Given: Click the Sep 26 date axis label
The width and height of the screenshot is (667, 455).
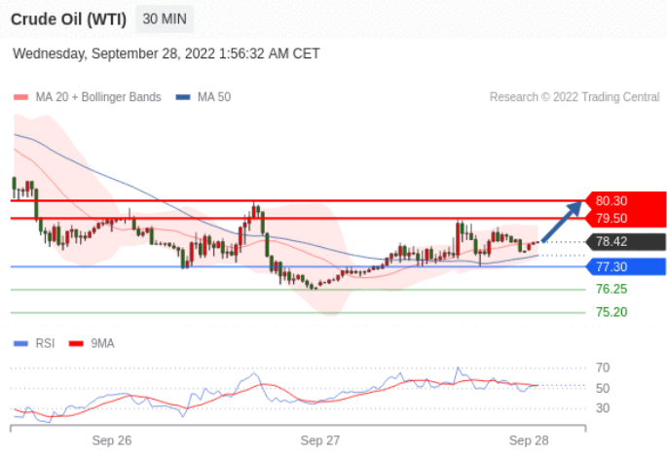Looking at the screenshot, I should click(x=112, y=440).
